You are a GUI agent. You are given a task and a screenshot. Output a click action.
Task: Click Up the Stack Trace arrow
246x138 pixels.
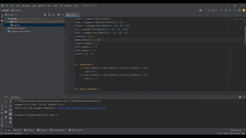click(10, 102)
